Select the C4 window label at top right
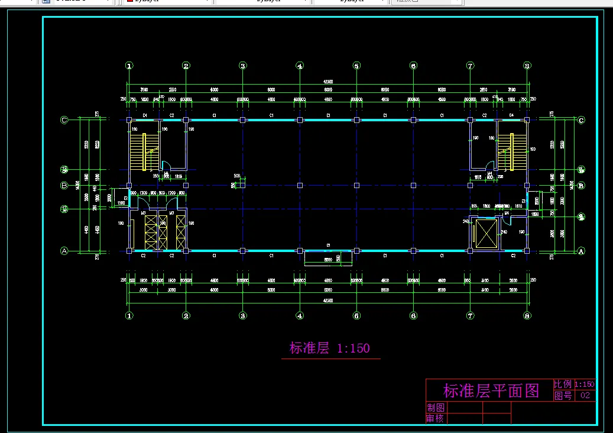Screen dimensions: 613x433 pyautogui.click(x=511, y=115)
